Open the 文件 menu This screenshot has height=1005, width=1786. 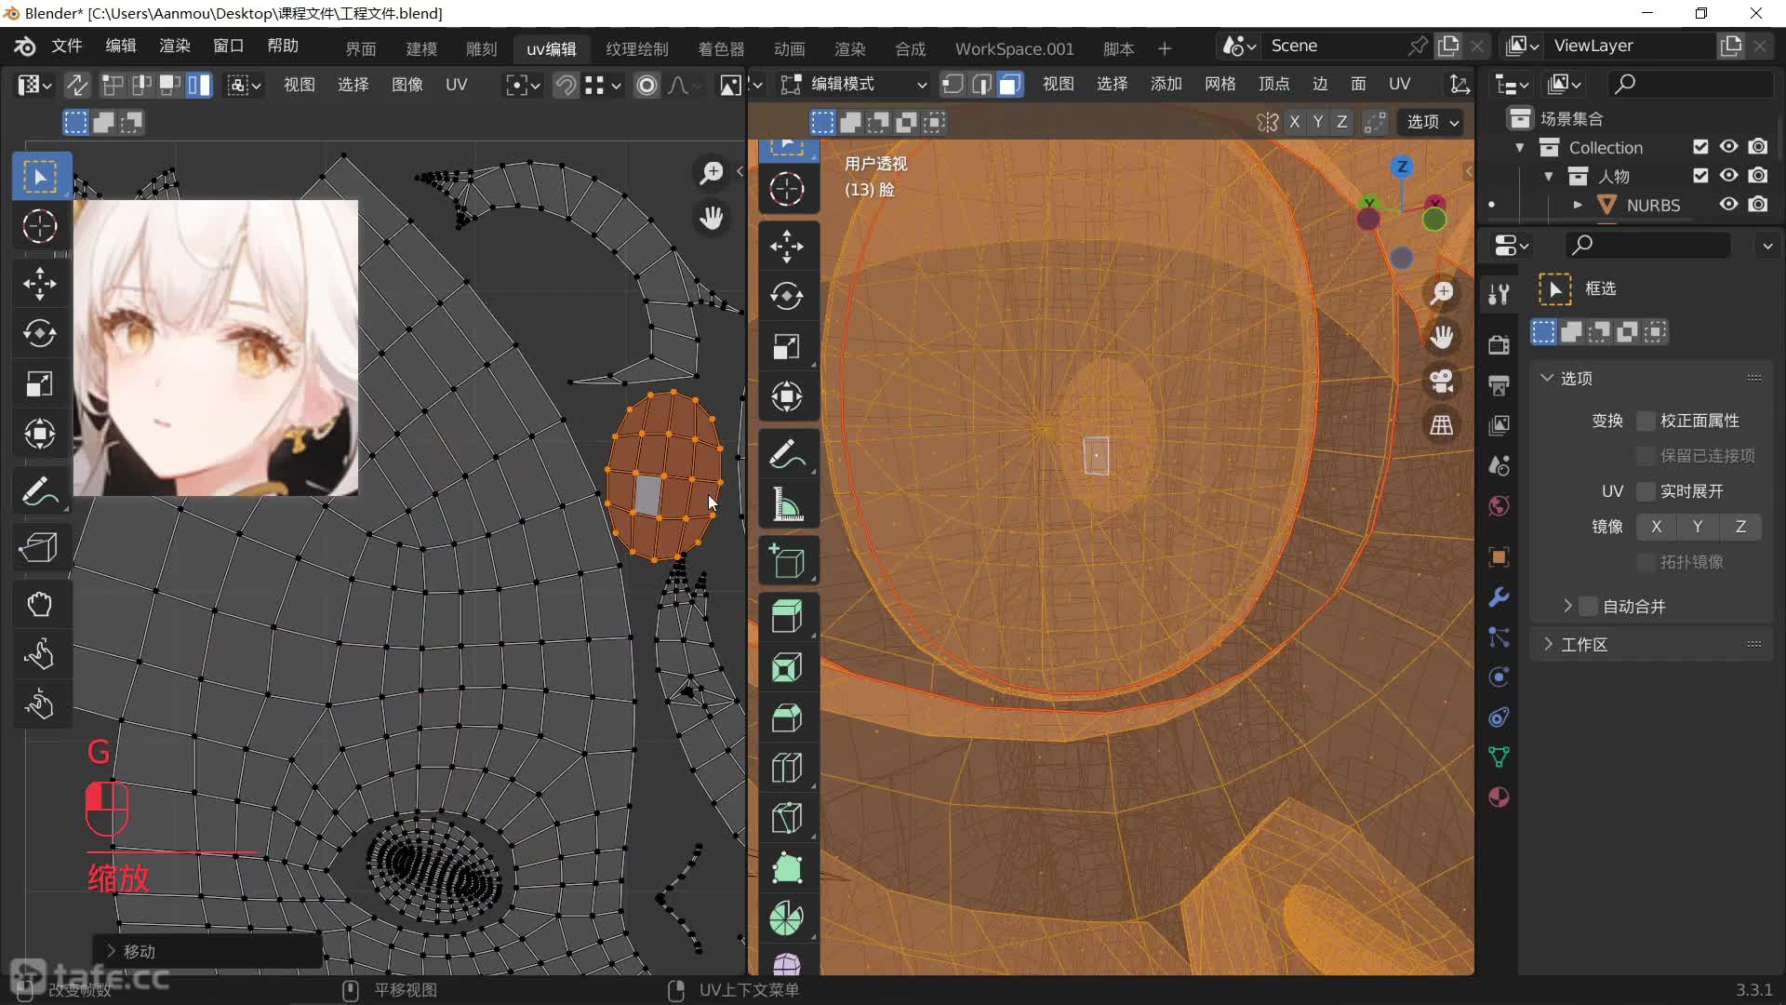[67, 46]
